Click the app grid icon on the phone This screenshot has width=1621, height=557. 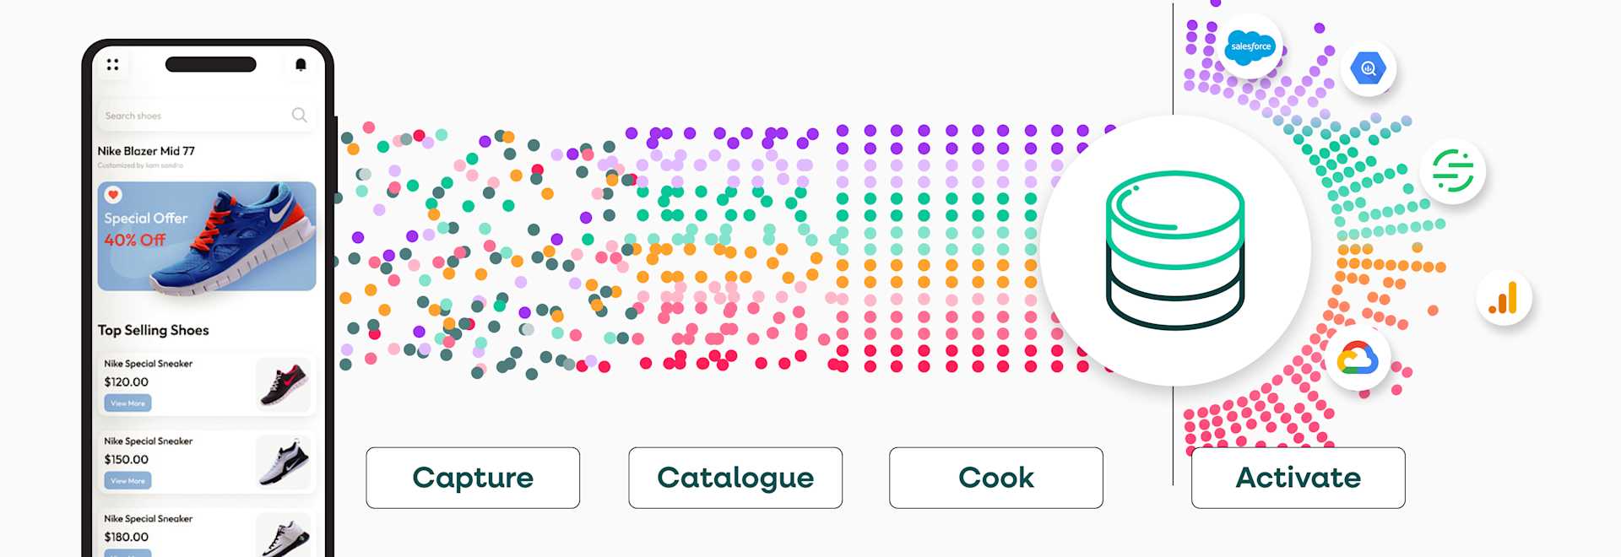113,63
